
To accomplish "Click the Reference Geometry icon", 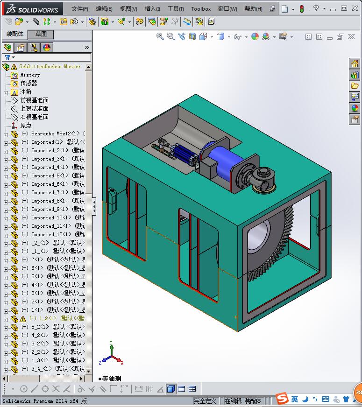I will coord(121,21).
